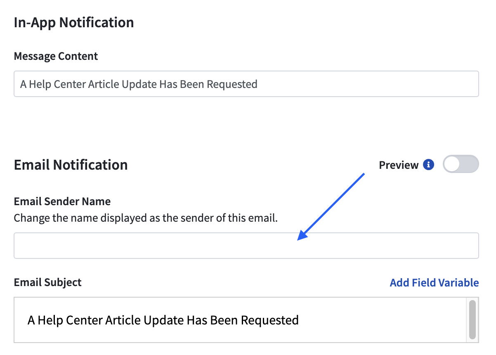
Task: Enable the email Preview toggle
Action: coord(461,164)
